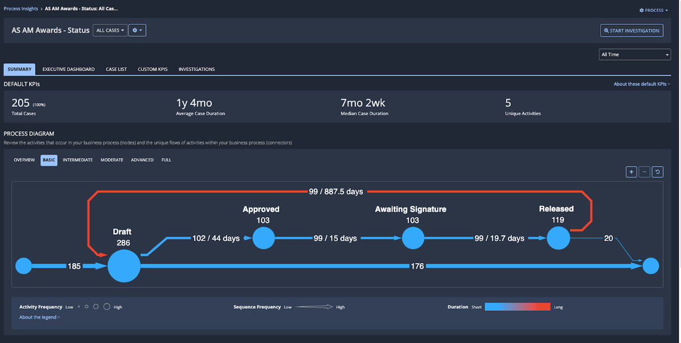
Task: Select the Released activity node
Action: (558, 238)
